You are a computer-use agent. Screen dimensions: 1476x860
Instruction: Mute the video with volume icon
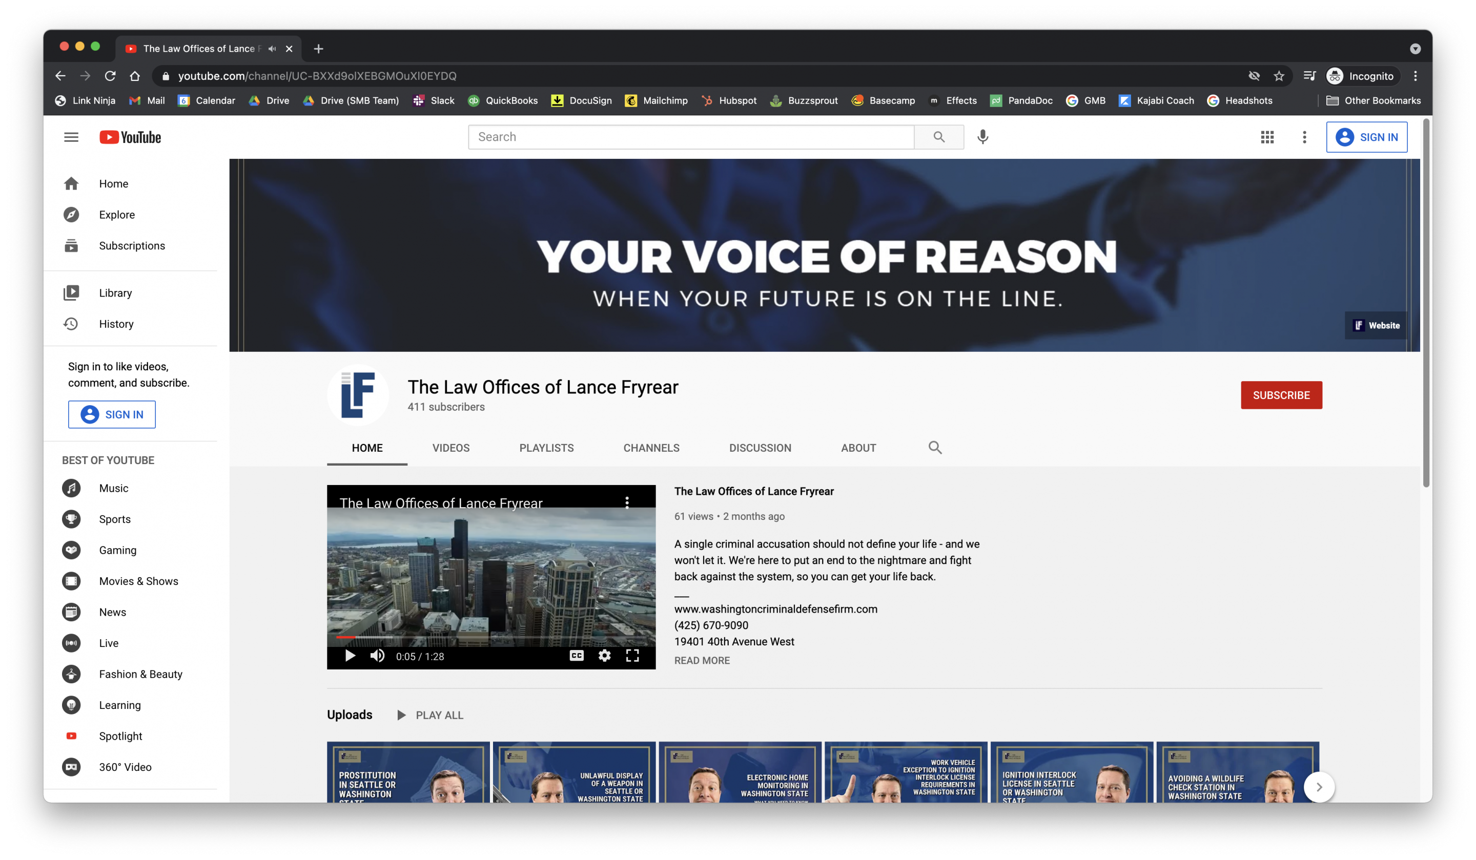click(377, 656)
